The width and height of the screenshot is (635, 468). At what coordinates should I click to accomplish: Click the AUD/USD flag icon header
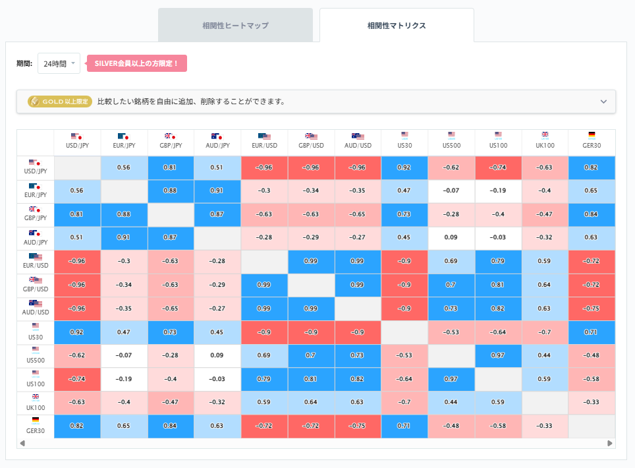pos(358,135)
